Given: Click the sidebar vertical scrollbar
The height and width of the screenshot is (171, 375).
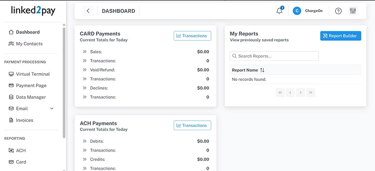Looking at the screenshot, I should tap(64, 82).
